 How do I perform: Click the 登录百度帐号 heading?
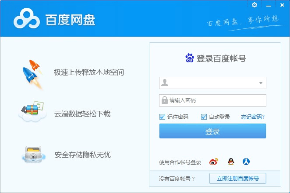[221, 59]
